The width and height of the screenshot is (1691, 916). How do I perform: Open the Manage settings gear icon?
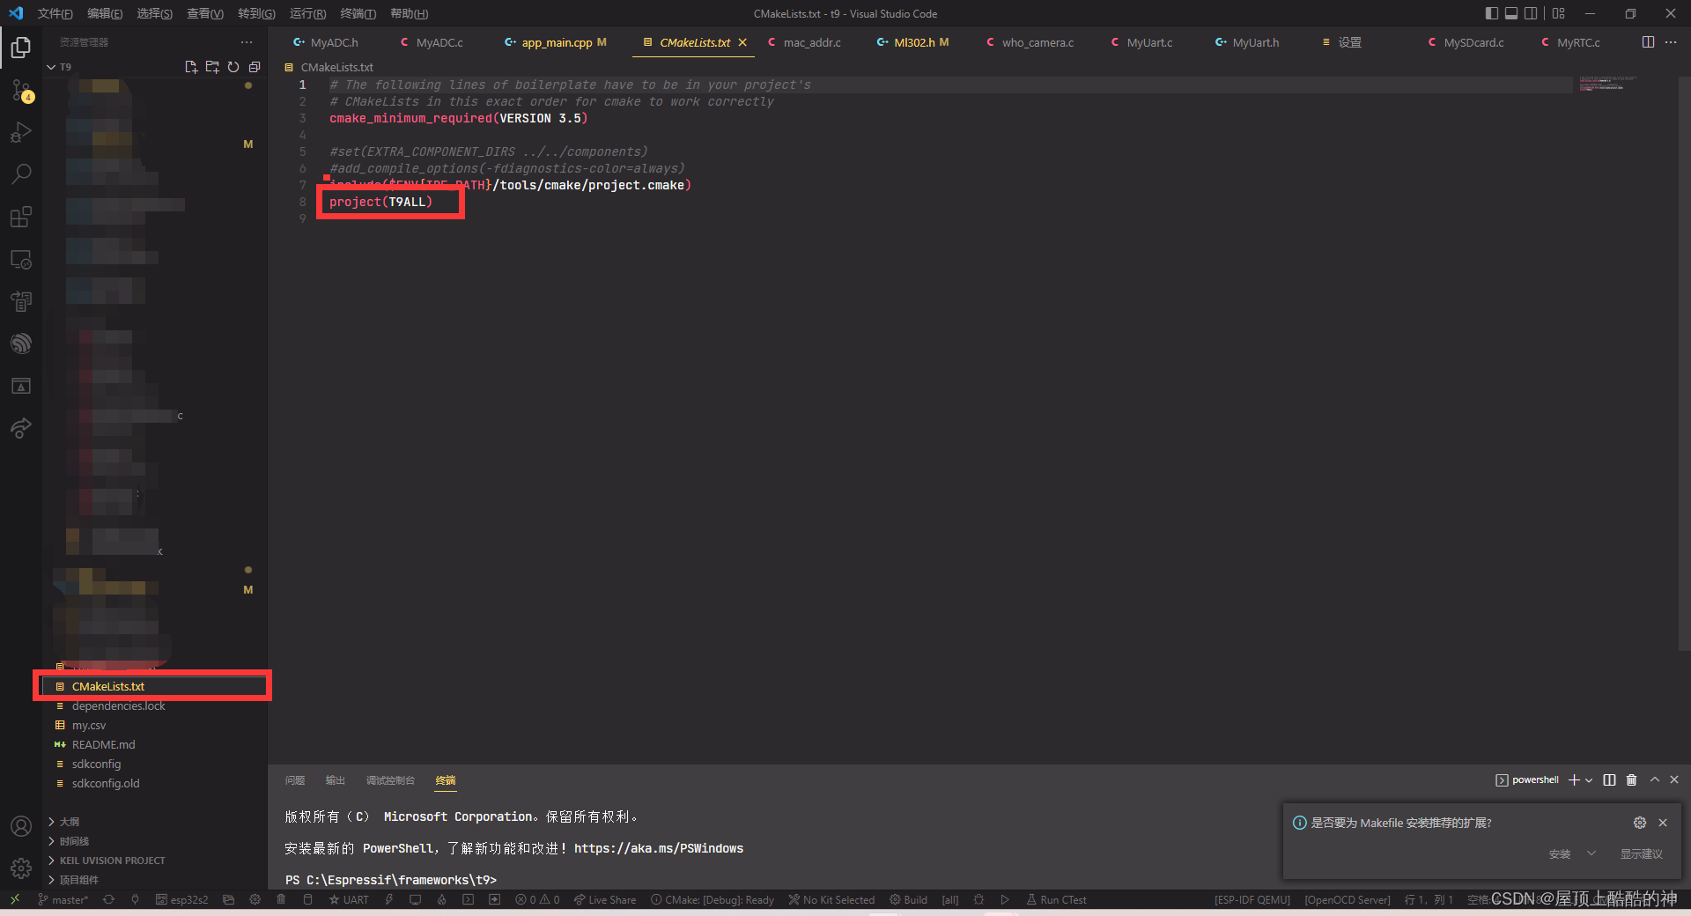(21, 868)
